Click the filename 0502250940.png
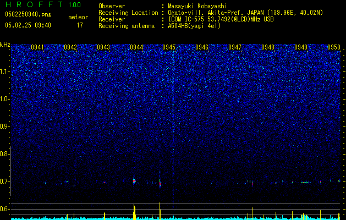 tap(28, 14)
